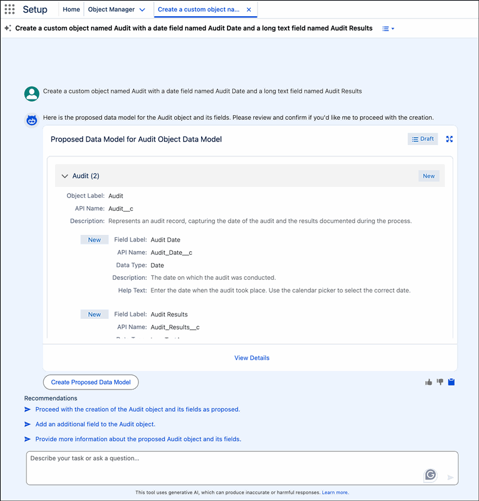Click the Create Proposed Data Model button
The width and height of the screenshot is (479, 501).
click(x=91, y=382)
